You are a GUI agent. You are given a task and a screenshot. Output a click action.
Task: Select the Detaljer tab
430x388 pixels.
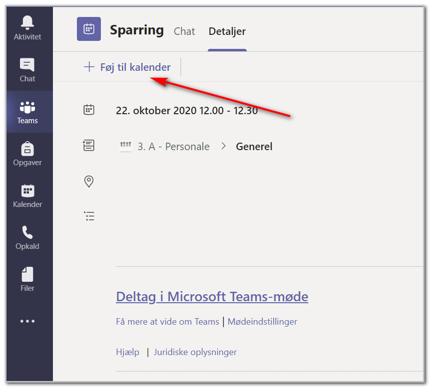click(x=227, y=31)
